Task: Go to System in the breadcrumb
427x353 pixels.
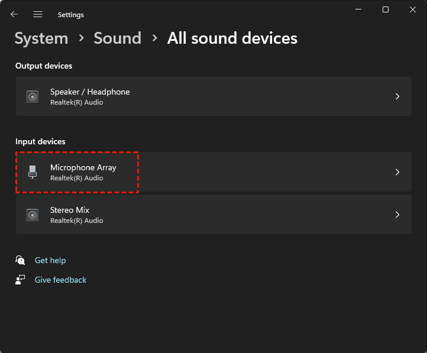Action: coord(41,38)
